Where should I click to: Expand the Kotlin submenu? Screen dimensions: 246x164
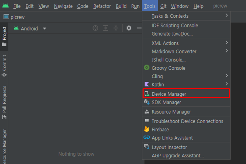click(186, 85)
